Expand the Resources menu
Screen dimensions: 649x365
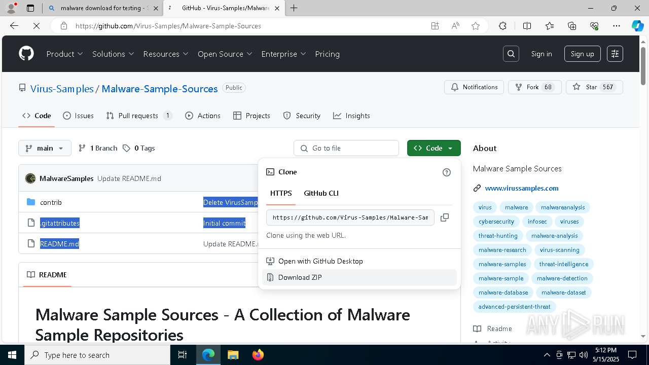point(166,54)
